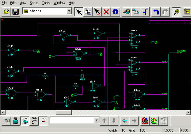This screenshot has width=191, height=134.
Task: Open the Setup menu
Action: point(34,3)
